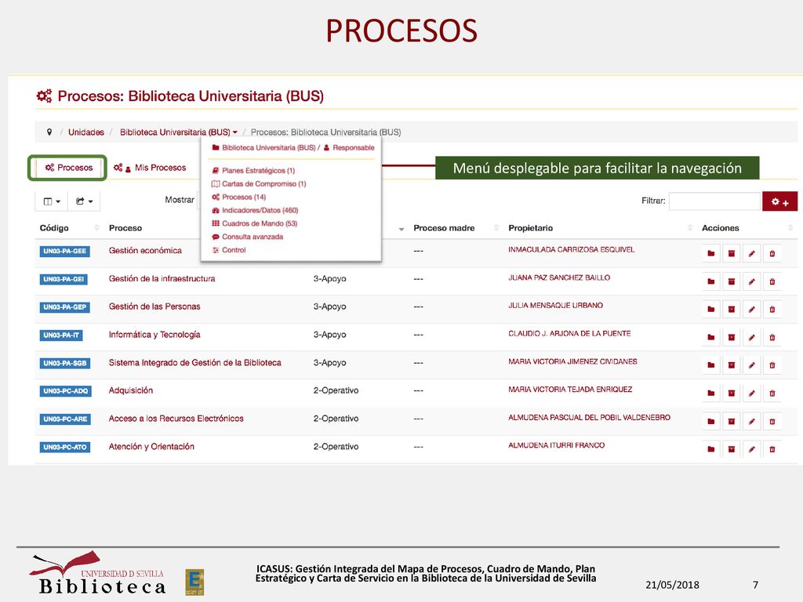
Task: Sort by Acciones column arrows
Action: coord(790,227)
